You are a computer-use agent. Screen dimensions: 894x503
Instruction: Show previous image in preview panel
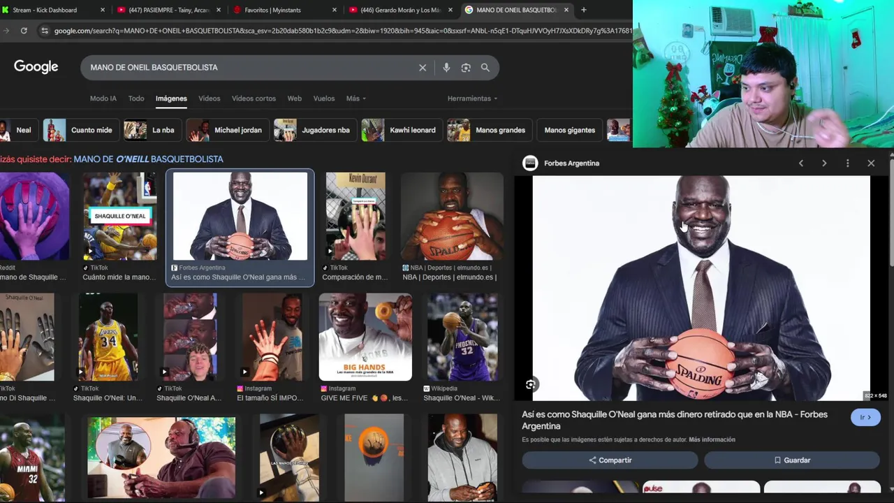801,163
